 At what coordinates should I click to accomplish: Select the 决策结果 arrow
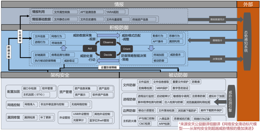coord(216,59)
